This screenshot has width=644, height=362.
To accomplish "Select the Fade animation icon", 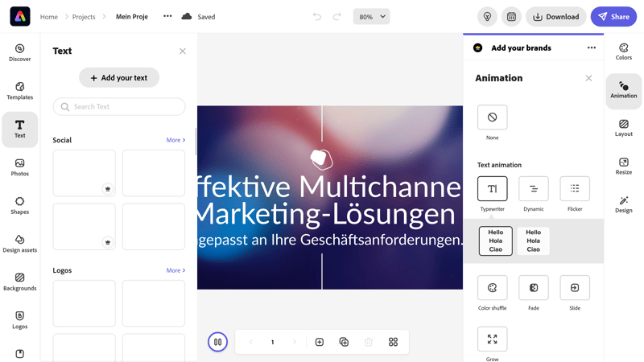I will (x=534, y=288).
